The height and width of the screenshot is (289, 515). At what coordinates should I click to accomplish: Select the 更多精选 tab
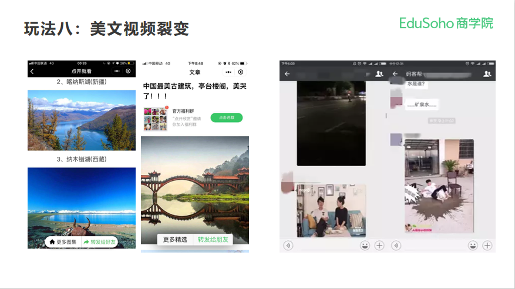175,239
